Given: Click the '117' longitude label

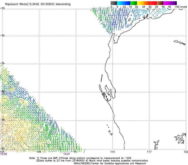Looking at the screenshot, I should click(x=149, y=152).
